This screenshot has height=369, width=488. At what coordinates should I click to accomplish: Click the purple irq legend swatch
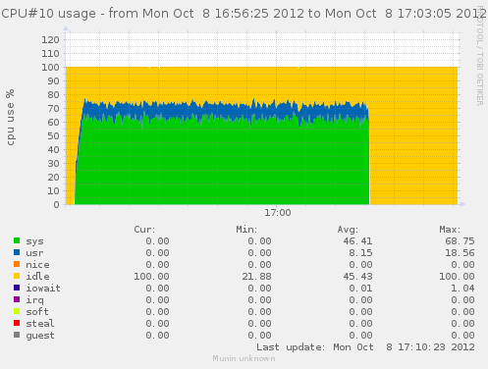click(17, 299)
